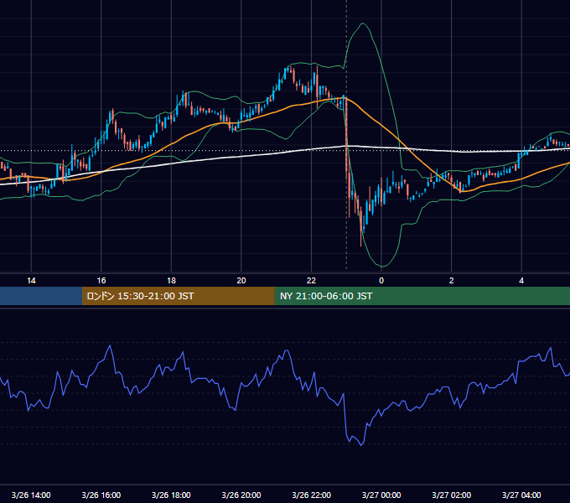
Task: Click the 3/26 22:00 date label
Action: pyautogui.click(x=311, y=495)
